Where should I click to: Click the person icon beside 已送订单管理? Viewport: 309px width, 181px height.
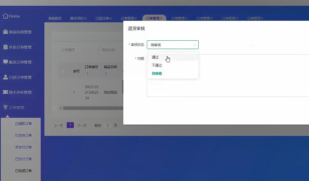[5, 77]
